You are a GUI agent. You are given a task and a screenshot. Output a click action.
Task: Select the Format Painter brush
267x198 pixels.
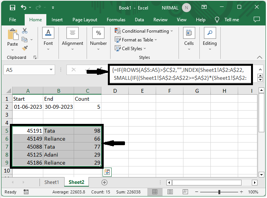coord(25,48)
